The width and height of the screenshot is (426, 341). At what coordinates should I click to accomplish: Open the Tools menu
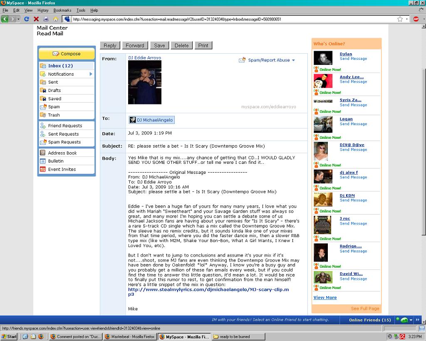click(81, 10)
